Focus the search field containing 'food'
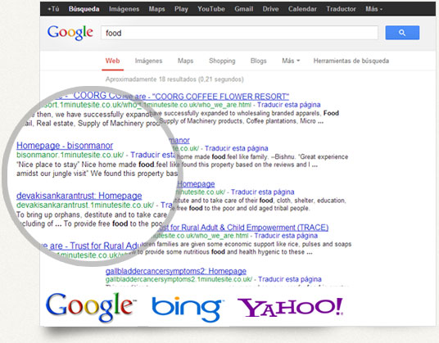Viewport: 439px width, 343px height. pos(239,33)
